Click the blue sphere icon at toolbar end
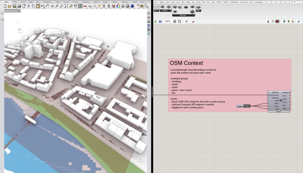Image resolution: width=303 pixels, height=173 pixels. pyautogui.click(x=299, y=21)
